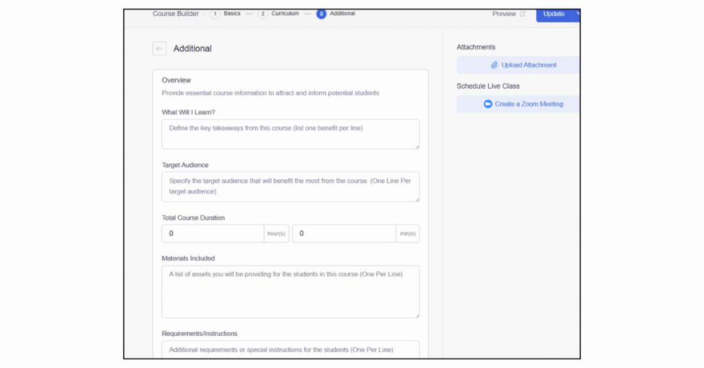This screenshot has width=704, height=368.
Task: Switch to the Curriculum step
Action: click(285, 14)
